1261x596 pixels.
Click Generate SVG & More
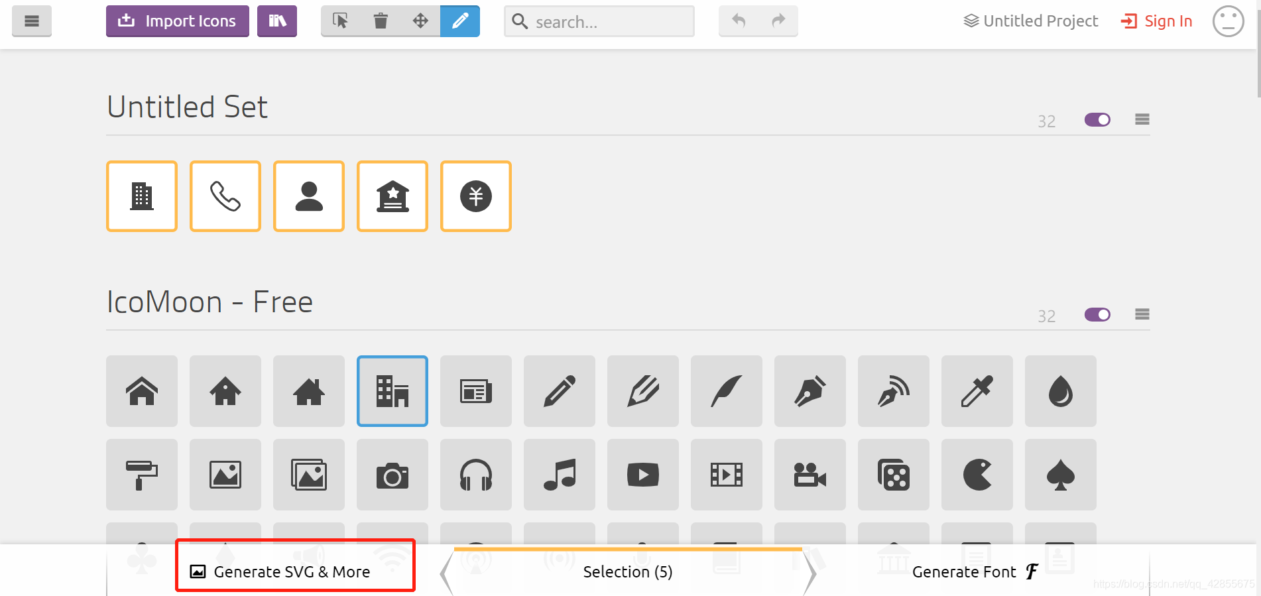[x=280, y=571]
